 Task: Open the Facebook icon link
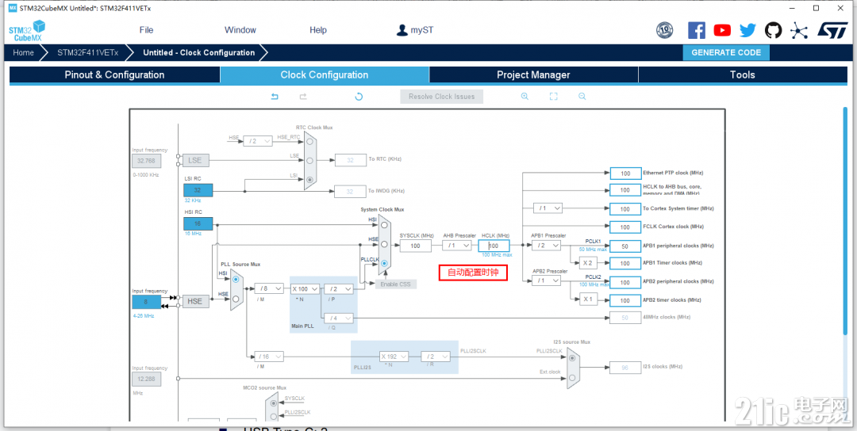[697, 30]
